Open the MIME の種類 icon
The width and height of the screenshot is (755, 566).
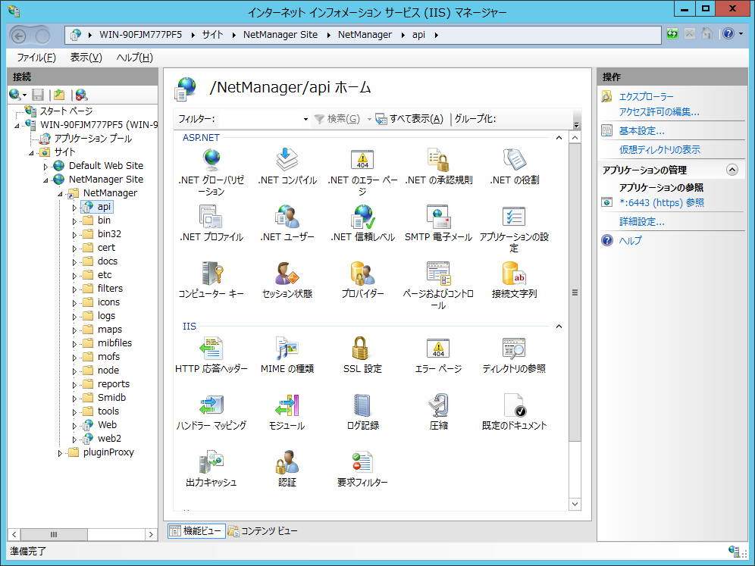pyautogui.click(x=287, y=350)
